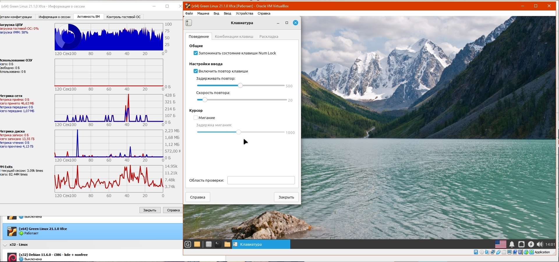Adjust the 'Скорость повтора' slider handle
Image resolution: width=559 pixels, height=262 pixels.
pyautogui.click(x=205, y=100)
